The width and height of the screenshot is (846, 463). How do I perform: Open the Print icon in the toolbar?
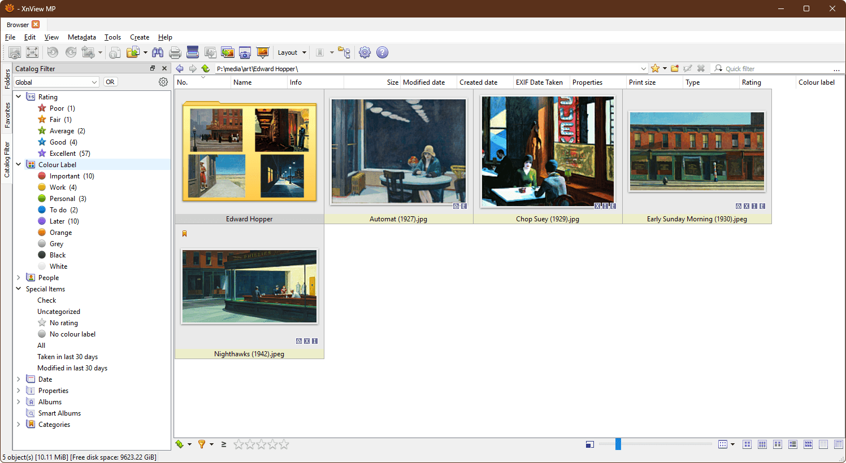point(175,52)
